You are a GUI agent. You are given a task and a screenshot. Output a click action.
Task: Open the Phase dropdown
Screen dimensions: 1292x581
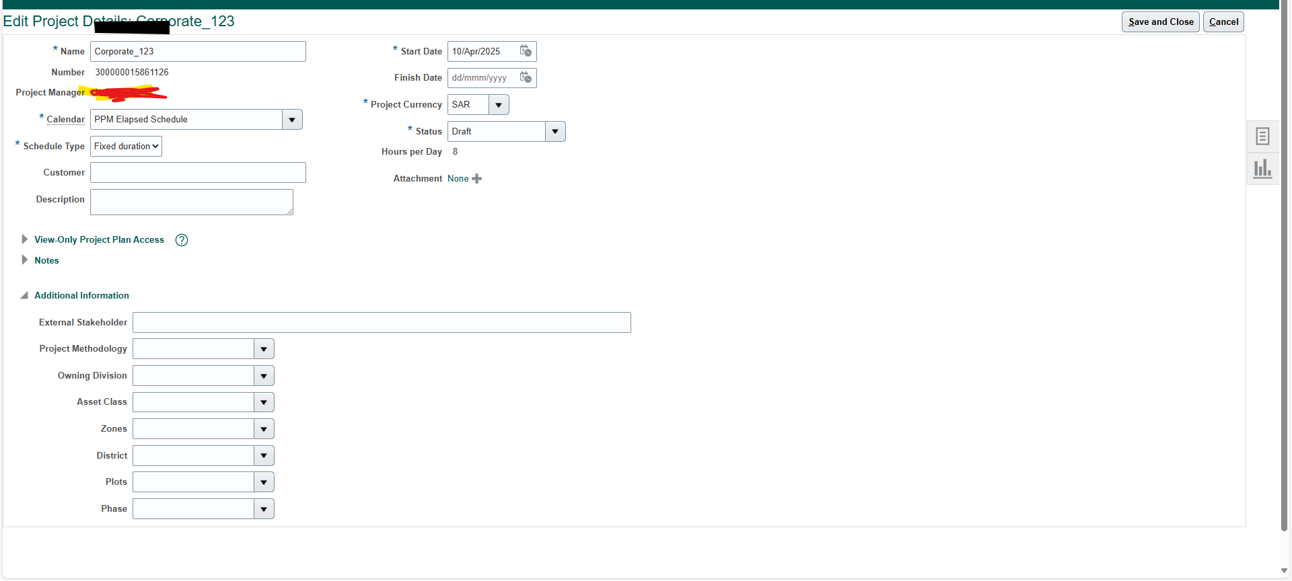pyautogui.click(x=264, y=509)
